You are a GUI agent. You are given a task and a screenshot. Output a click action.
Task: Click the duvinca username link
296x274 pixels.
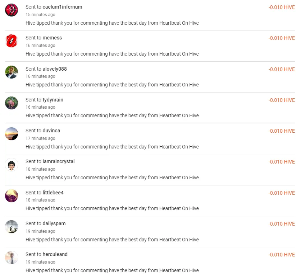pos(51,131)
